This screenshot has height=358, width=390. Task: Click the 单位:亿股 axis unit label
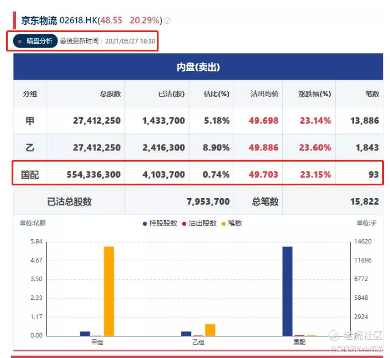coord(33,223)
